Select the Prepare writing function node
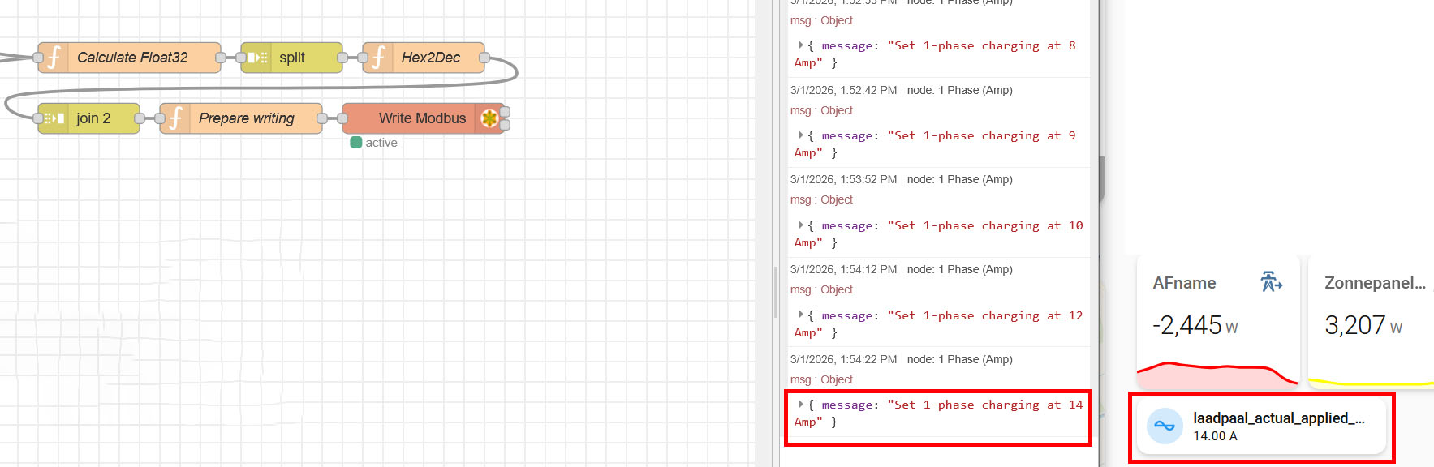The width and height of the screenshot is (1434, 467). pos(241,118)
